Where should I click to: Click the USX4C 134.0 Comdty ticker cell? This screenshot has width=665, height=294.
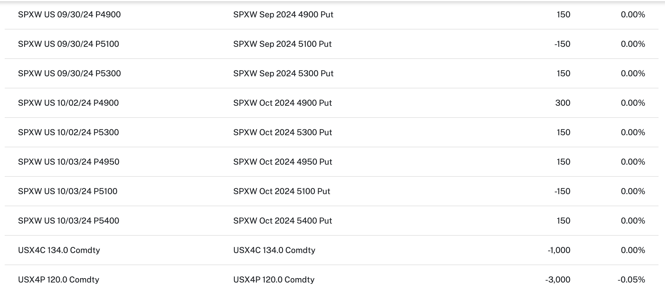pos(59,250)
